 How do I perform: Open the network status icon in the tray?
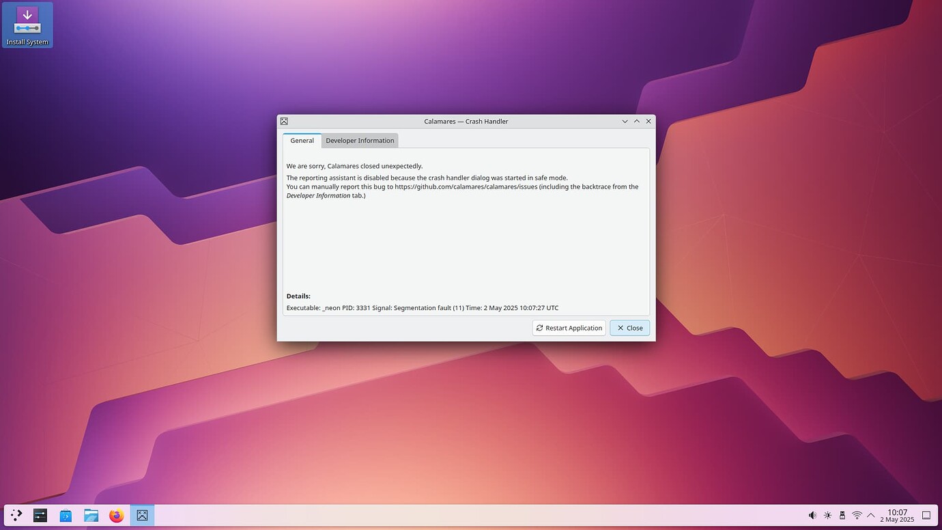(x=857, y=515)
